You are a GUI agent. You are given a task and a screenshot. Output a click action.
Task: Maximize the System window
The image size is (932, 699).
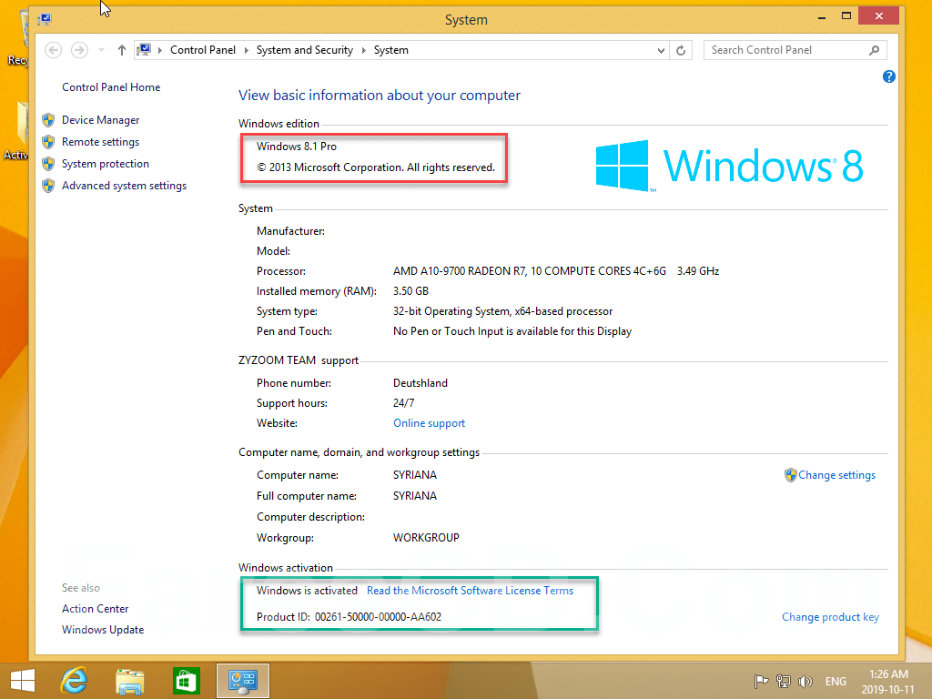point(846,16)
